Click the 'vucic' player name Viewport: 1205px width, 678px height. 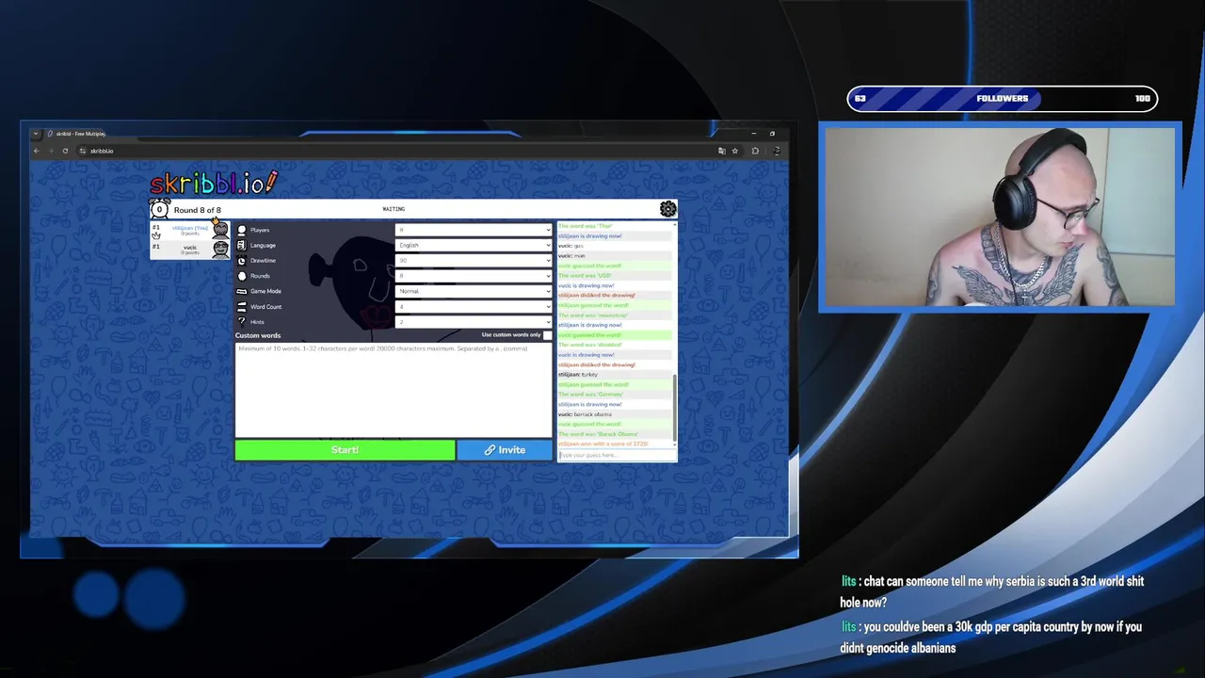pos(190,247)
